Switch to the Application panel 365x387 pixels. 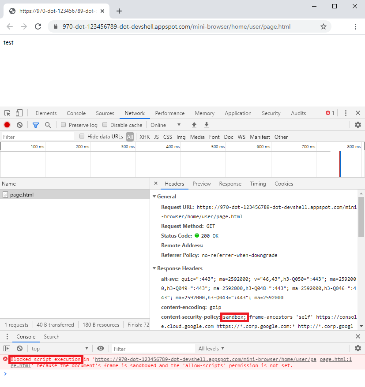238,113
